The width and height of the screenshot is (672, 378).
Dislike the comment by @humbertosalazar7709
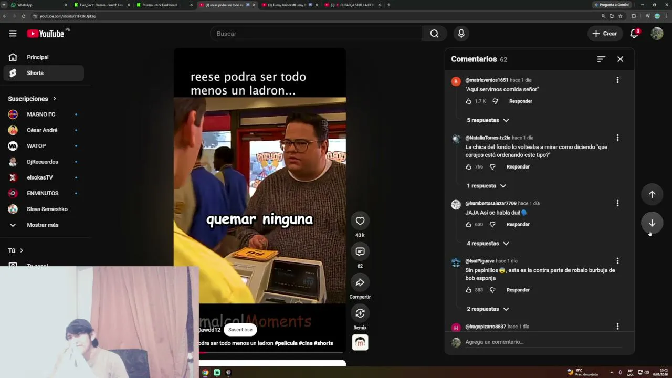[492, 225]
